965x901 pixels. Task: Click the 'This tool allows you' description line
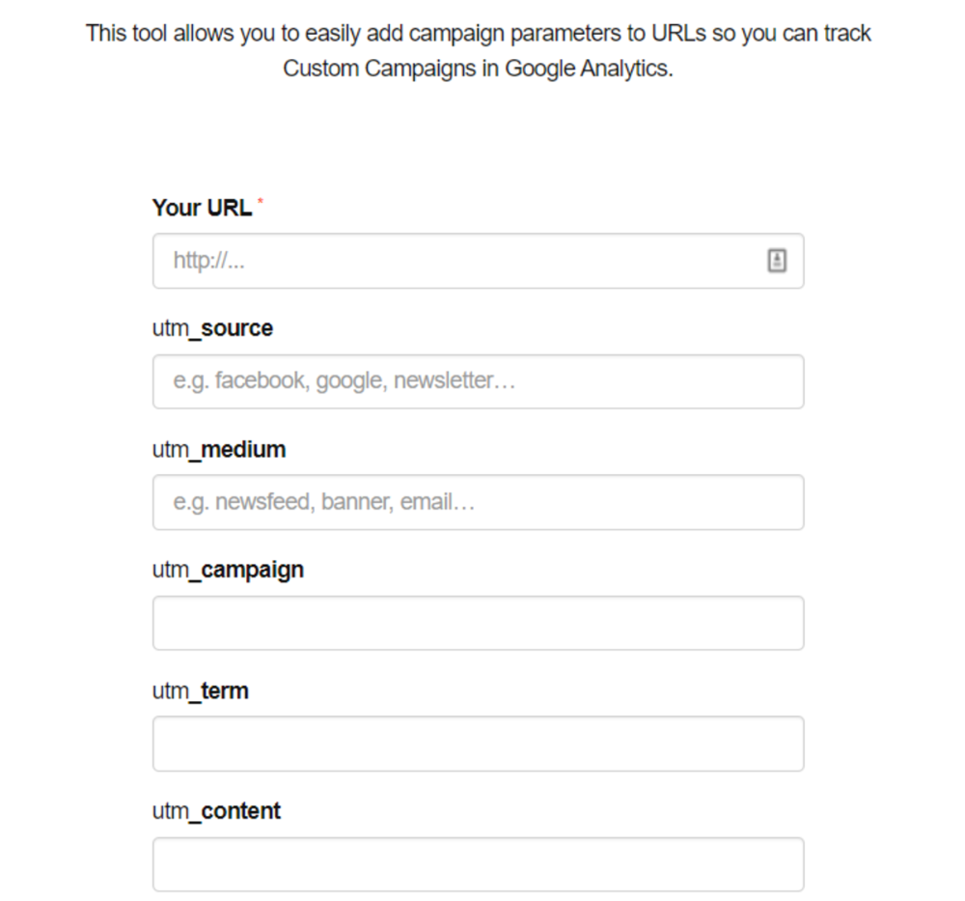click(479, 33)
